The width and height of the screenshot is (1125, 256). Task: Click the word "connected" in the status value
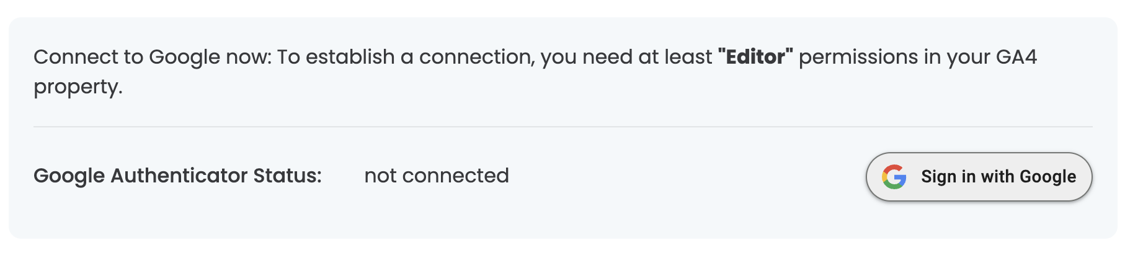click(x=455, y=176)
